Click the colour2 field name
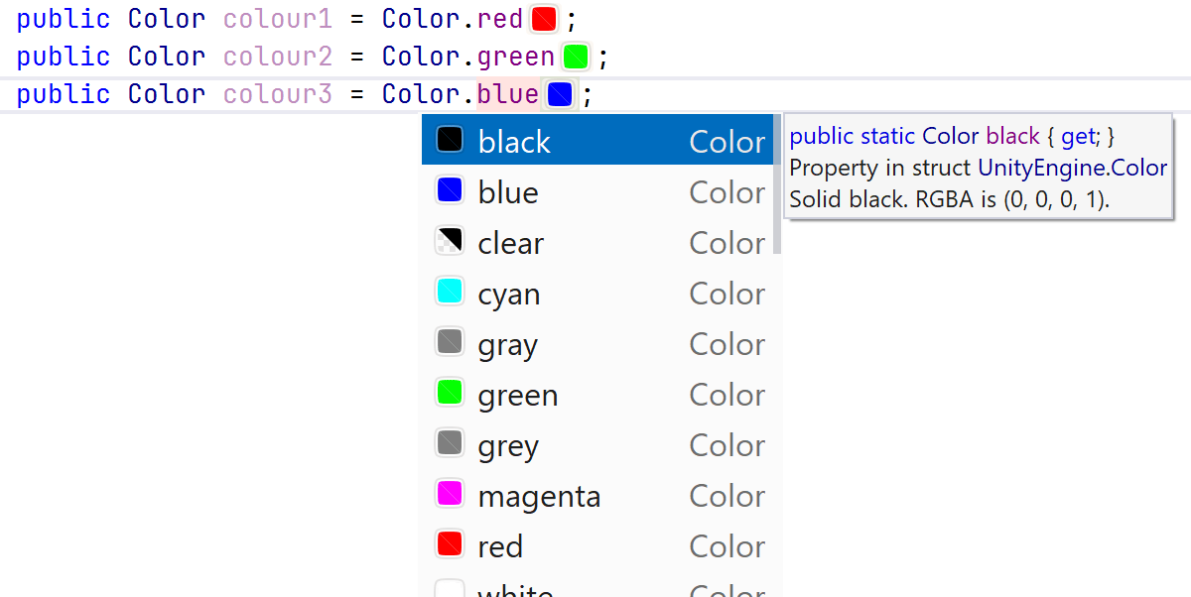Viewport: 1191px width, 597px height. point(277,57)
